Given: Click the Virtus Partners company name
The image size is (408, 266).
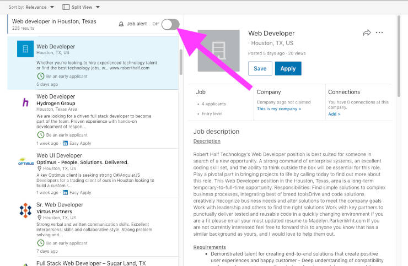Looking at the screenshot, I should point(54,211).
